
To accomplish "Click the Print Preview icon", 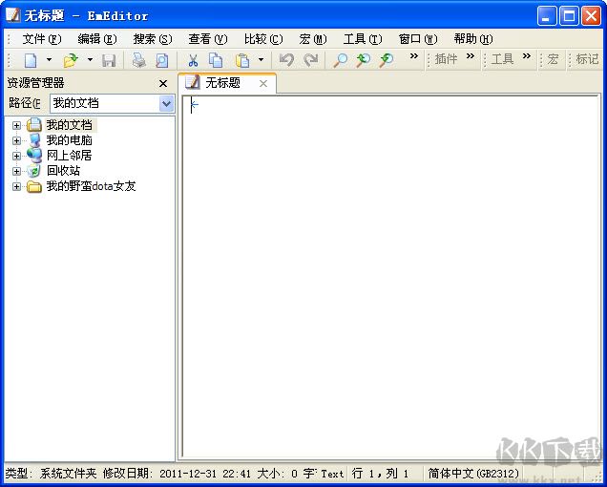I will click(162, 60).
